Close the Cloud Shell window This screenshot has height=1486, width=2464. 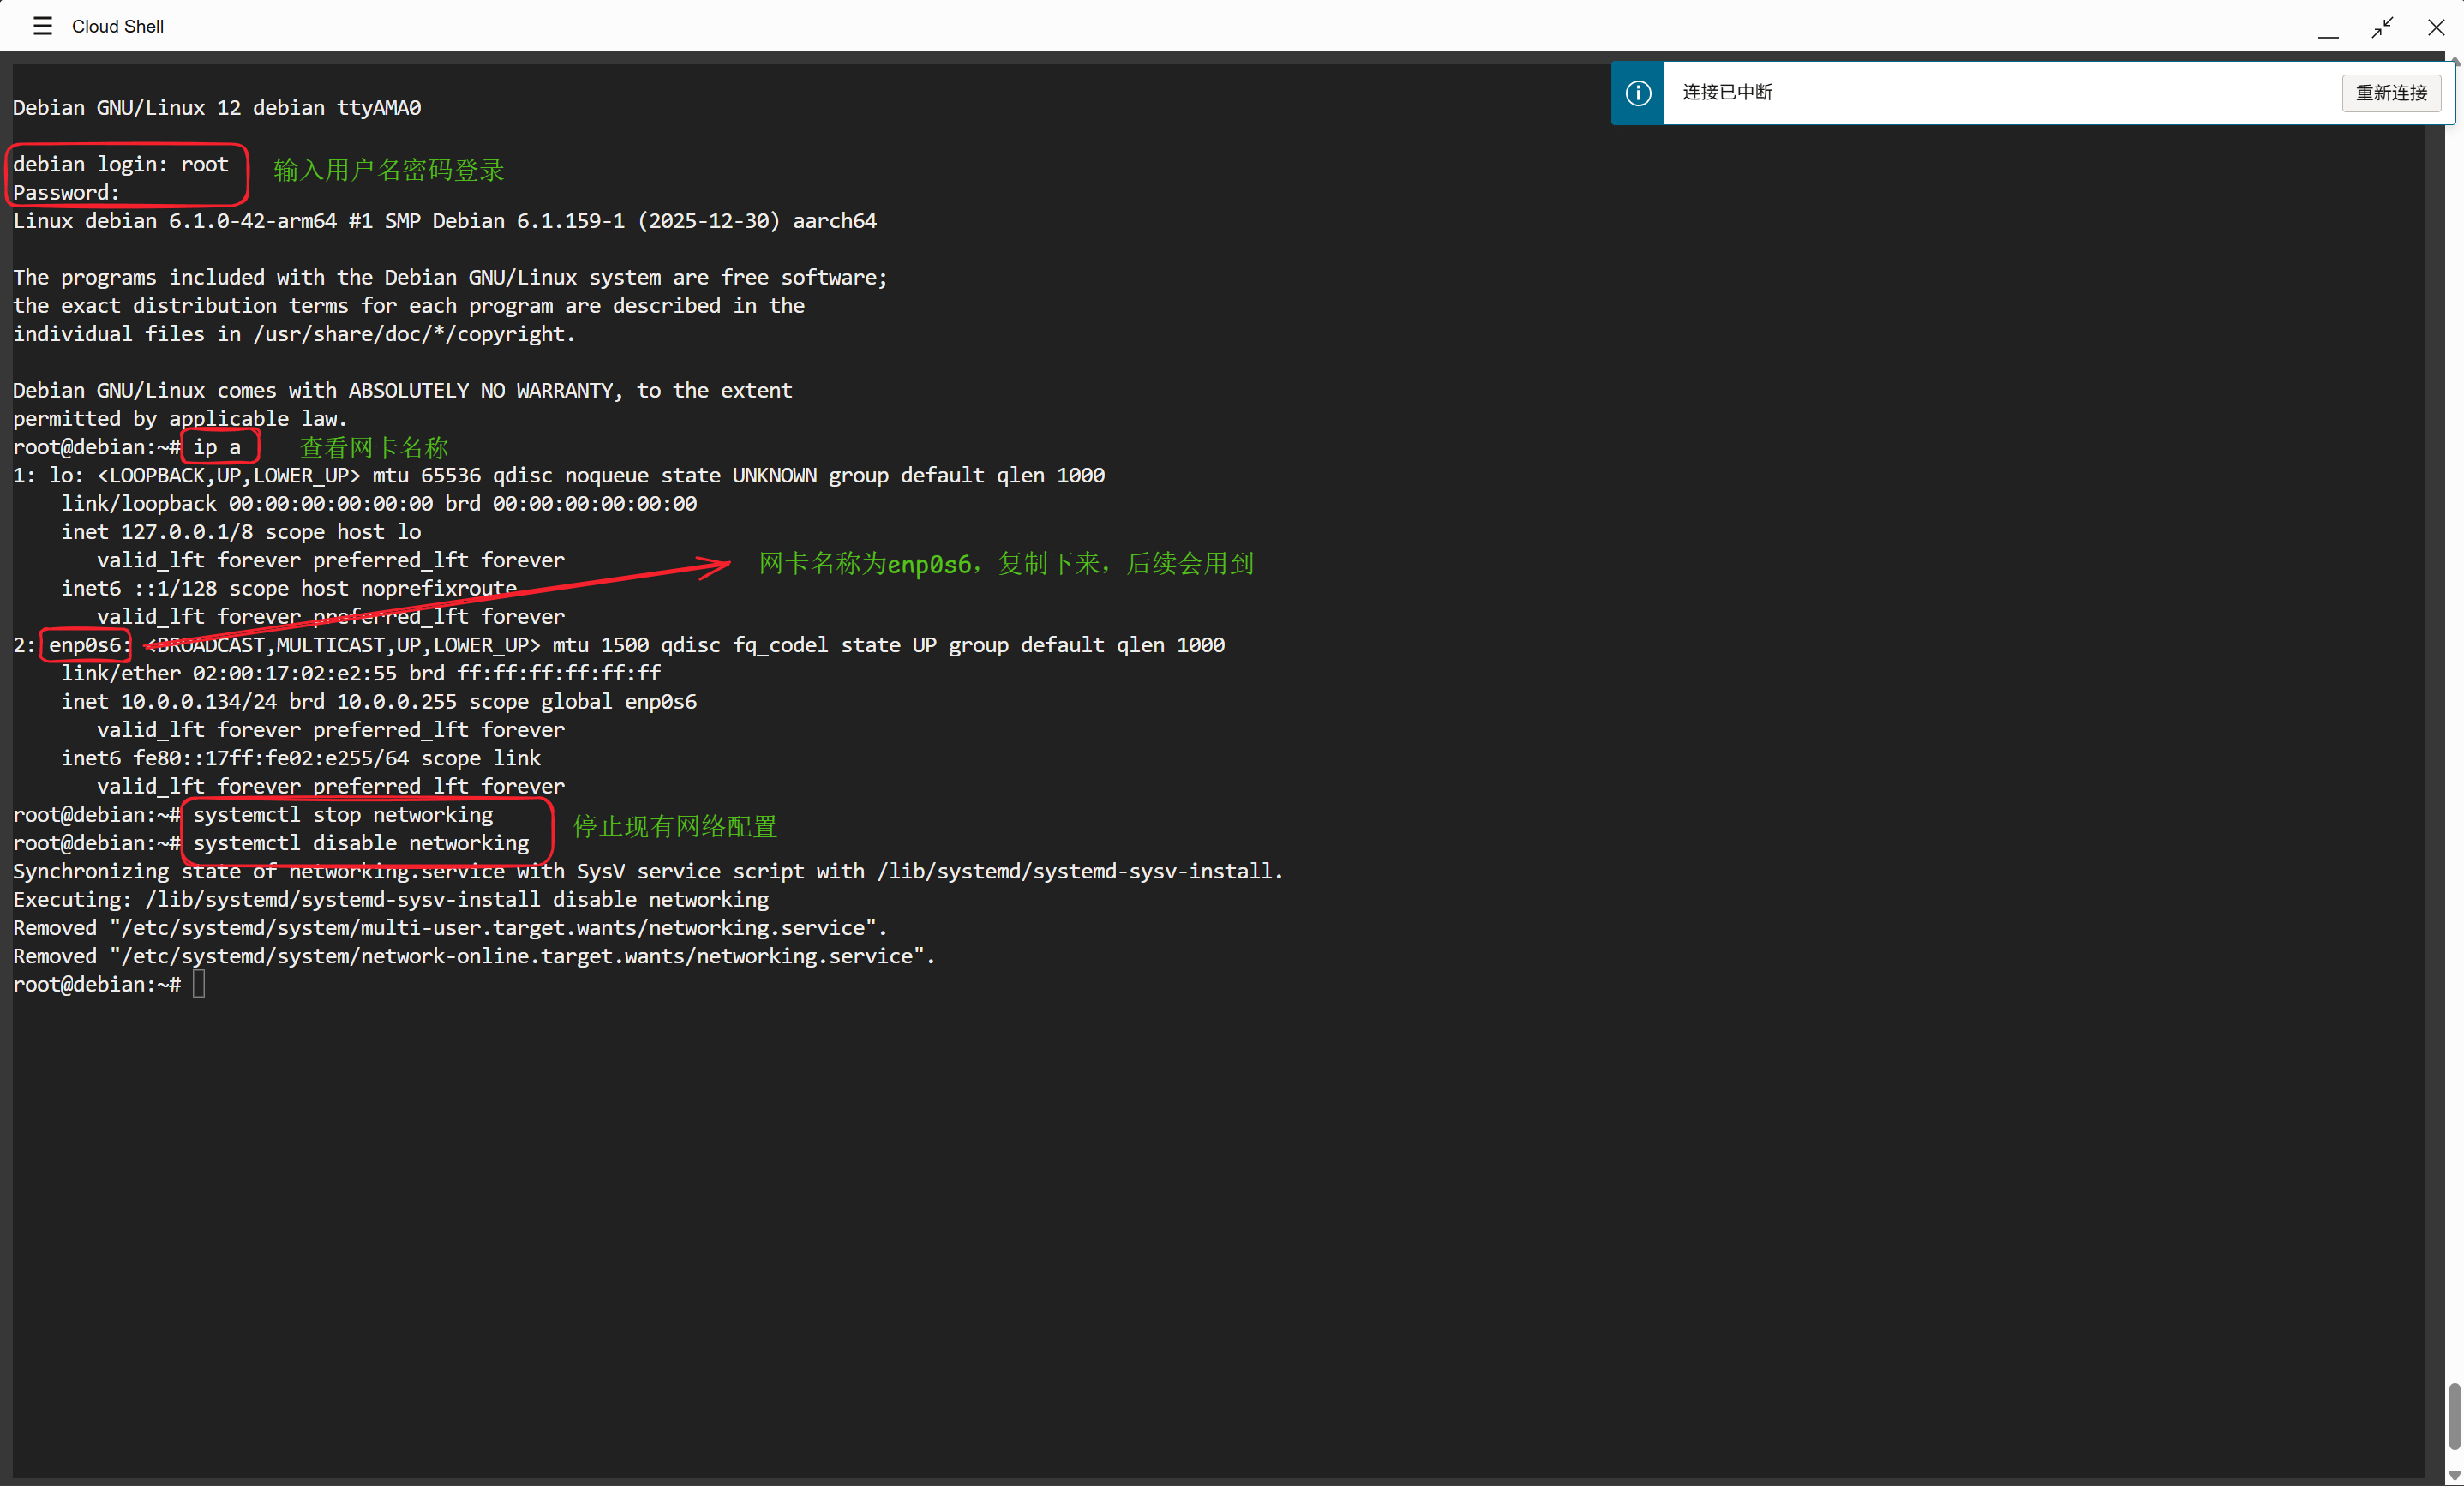click(2436, 27)
